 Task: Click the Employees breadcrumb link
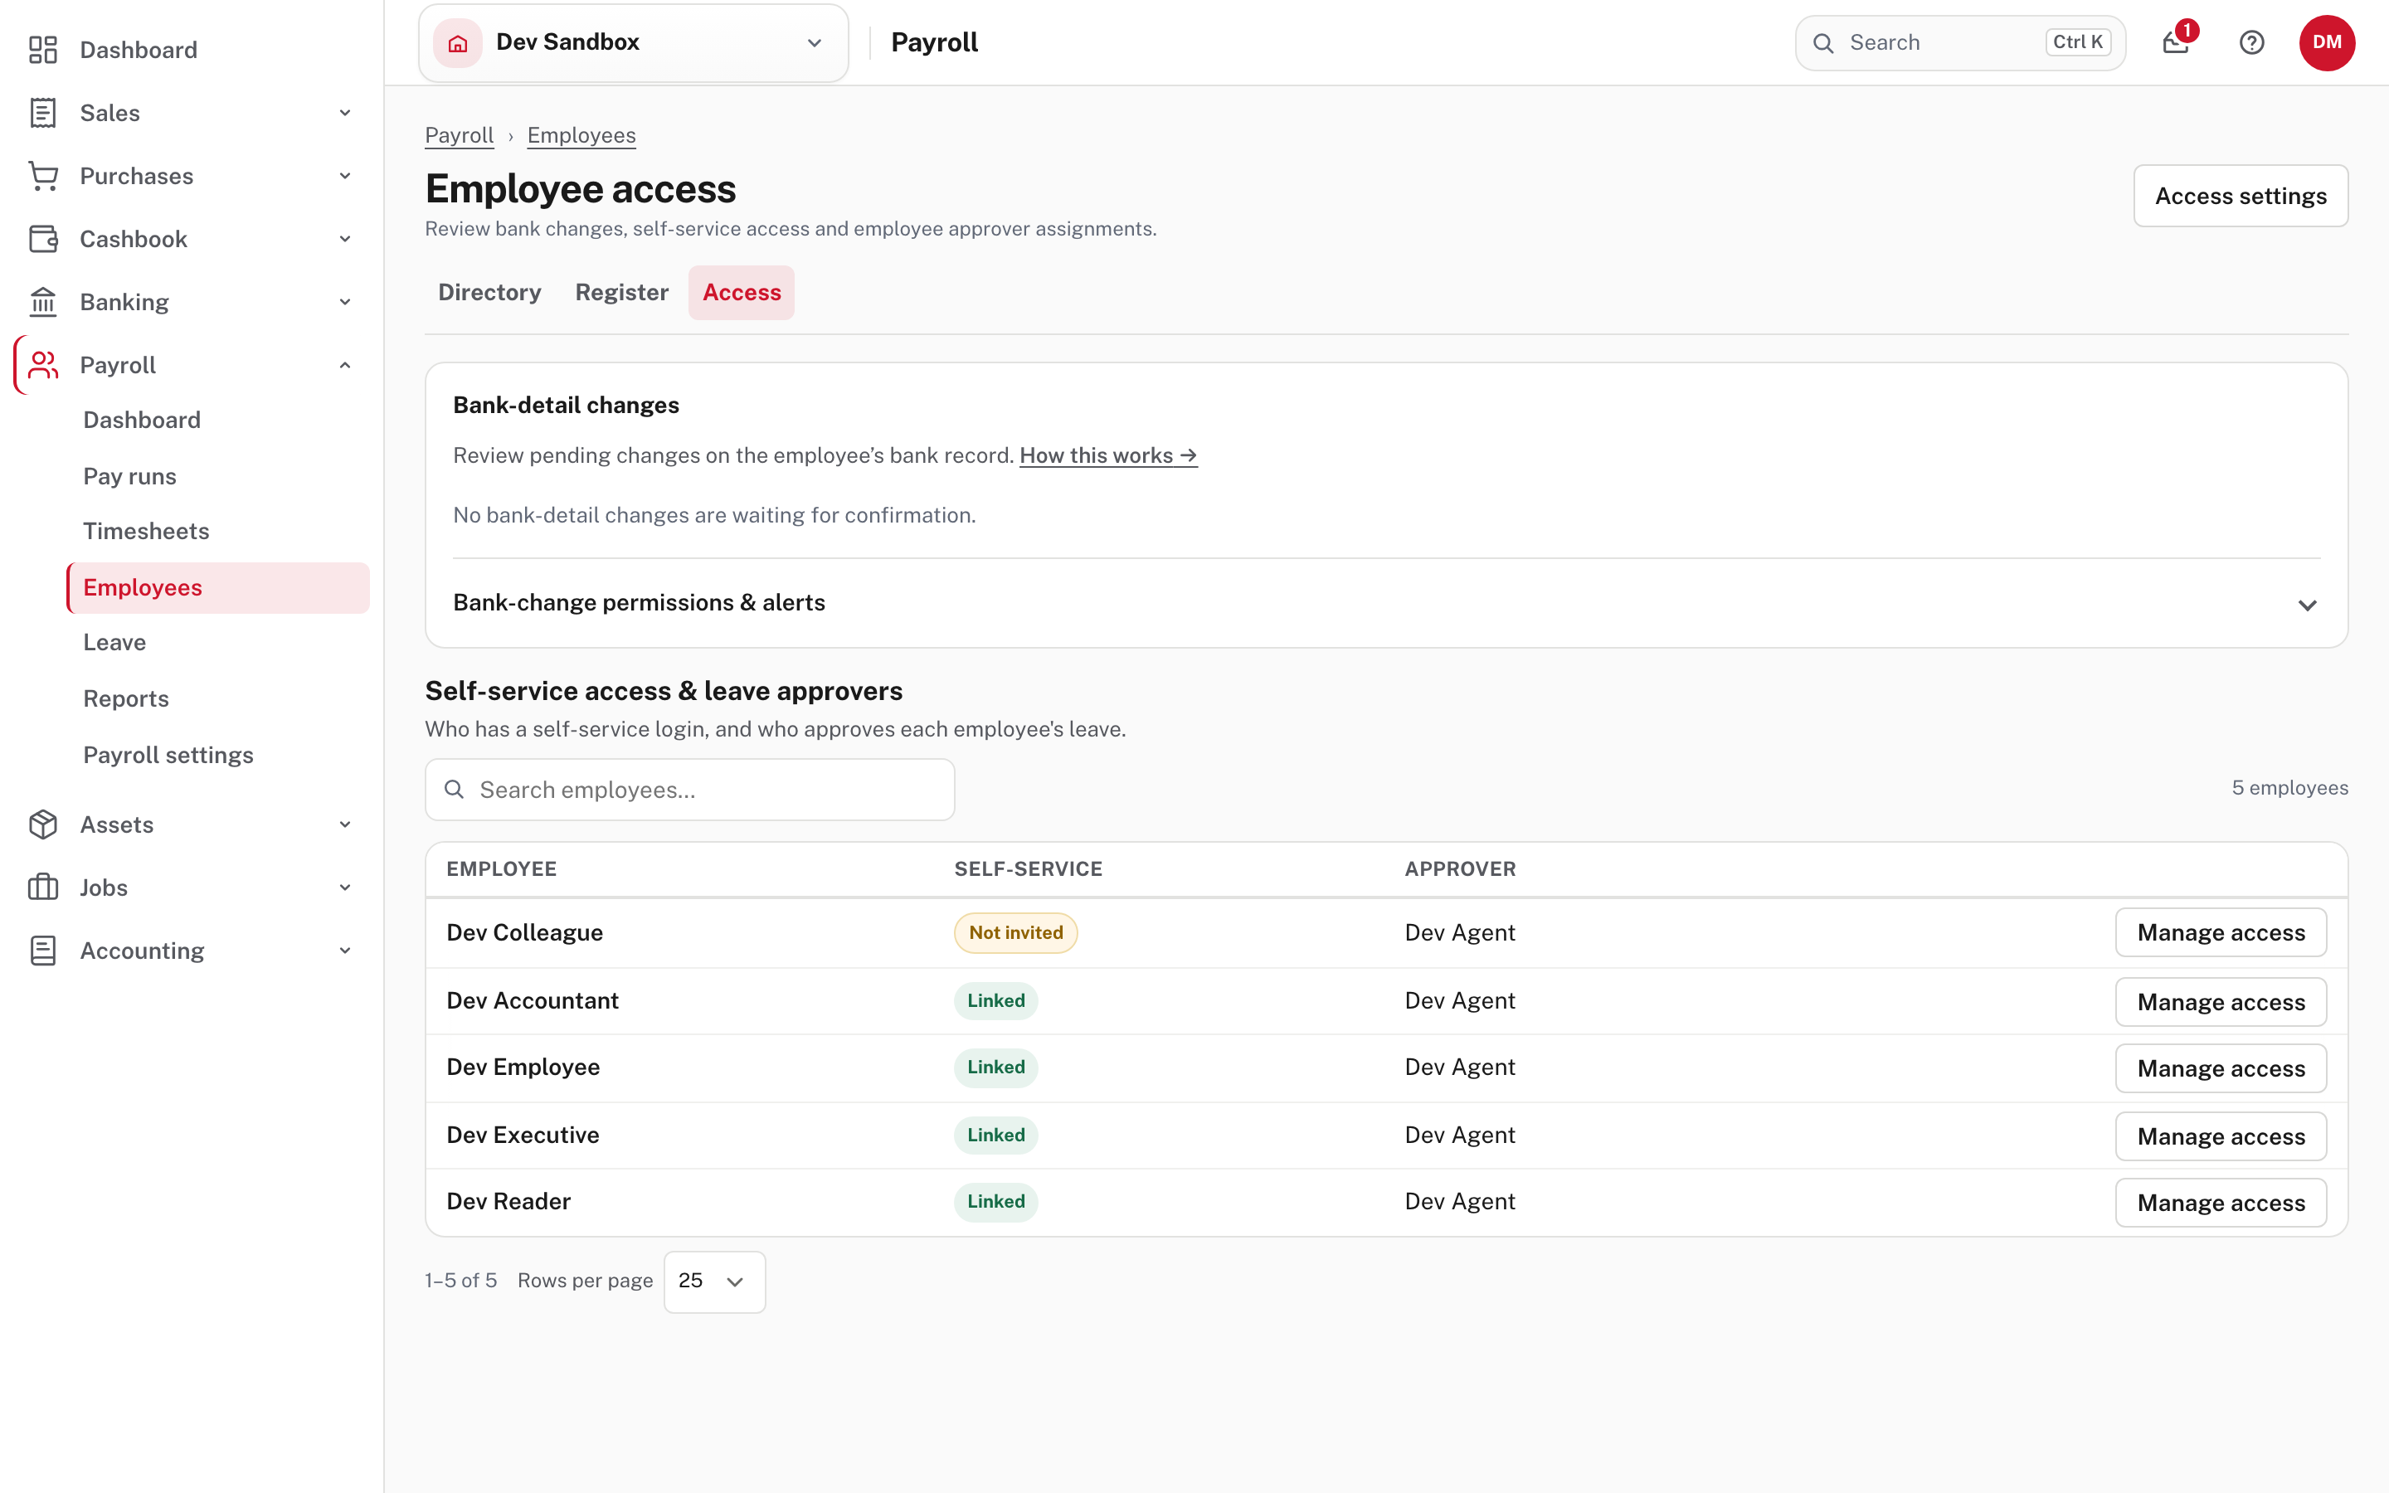pos(581,135)
